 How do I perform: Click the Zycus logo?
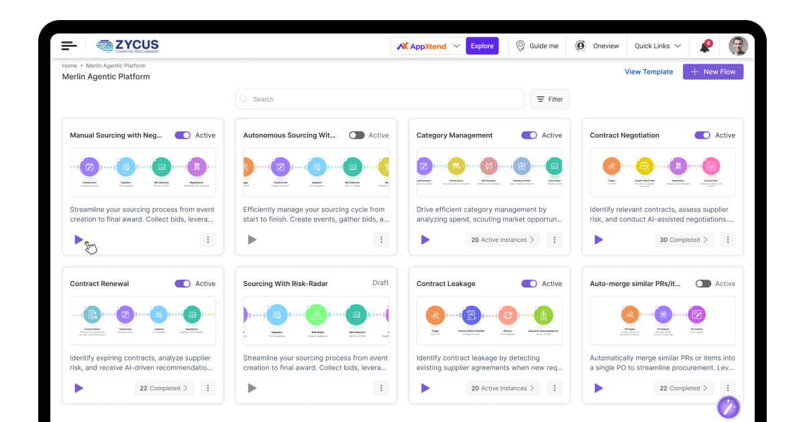tap(127, 46)
